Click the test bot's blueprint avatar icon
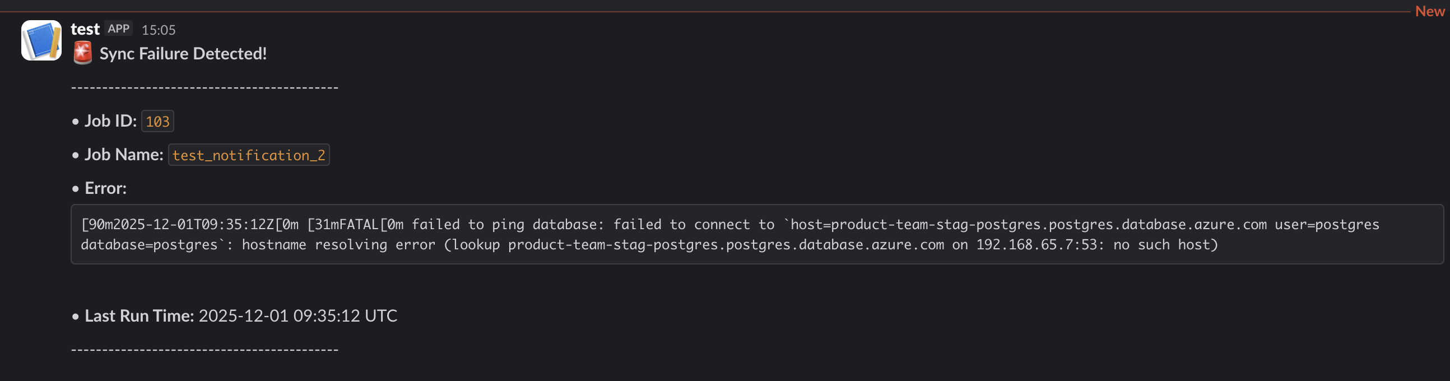 point(41,40)
